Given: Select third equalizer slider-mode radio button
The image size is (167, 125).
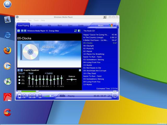Looking at the screenshot, I should click(19, 83).
